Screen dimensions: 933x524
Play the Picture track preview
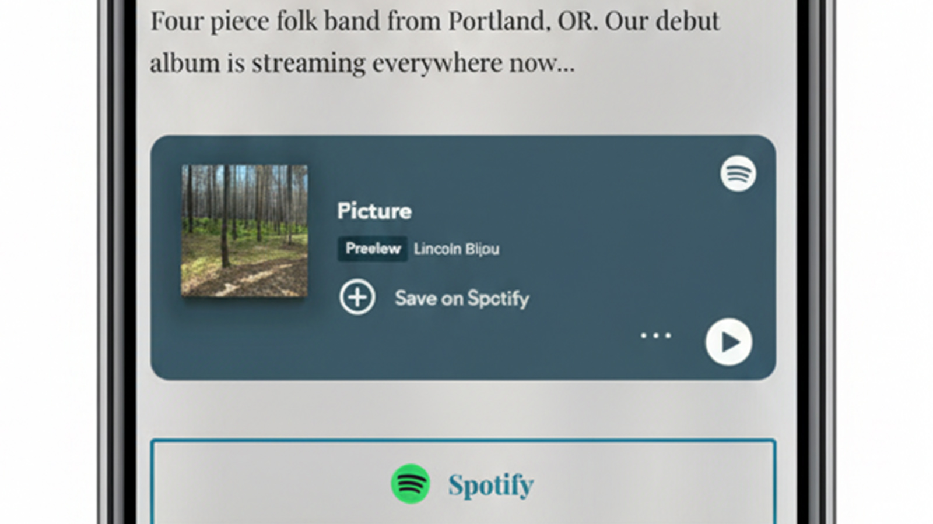coord(729,342)
